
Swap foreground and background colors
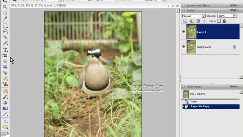(7, 133)
